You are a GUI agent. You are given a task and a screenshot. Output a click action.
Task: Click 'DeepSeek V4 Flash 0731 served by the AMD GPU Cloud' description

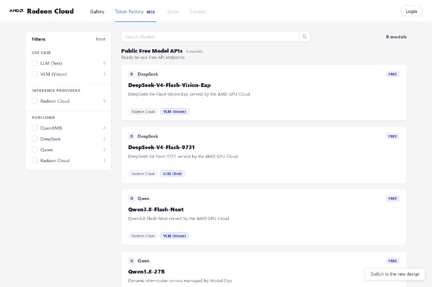183,156
